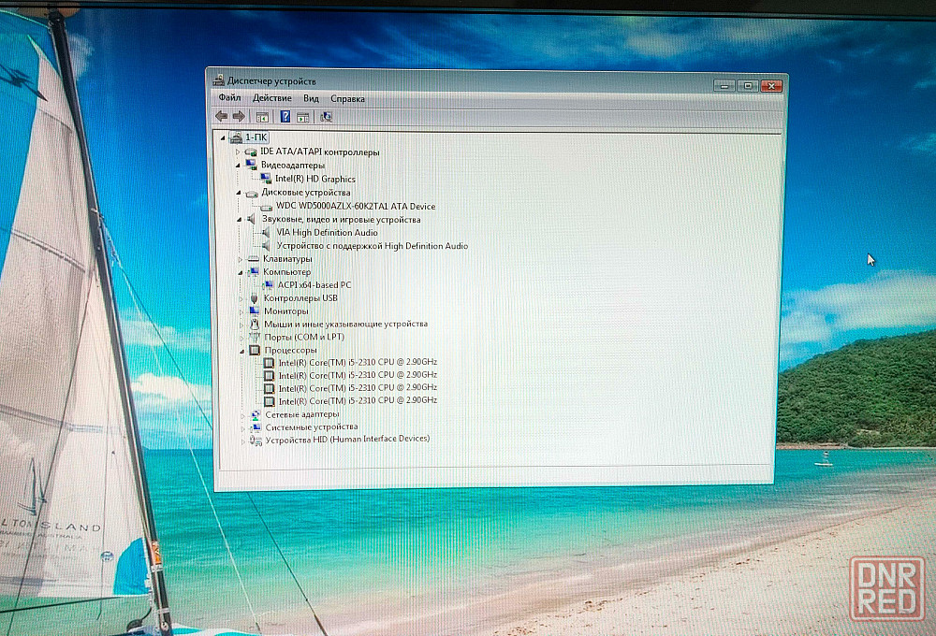Image resolution: width=936 pixels, height=636 pixels.
Task: Open the Файл menu
Action: [229, 98]
